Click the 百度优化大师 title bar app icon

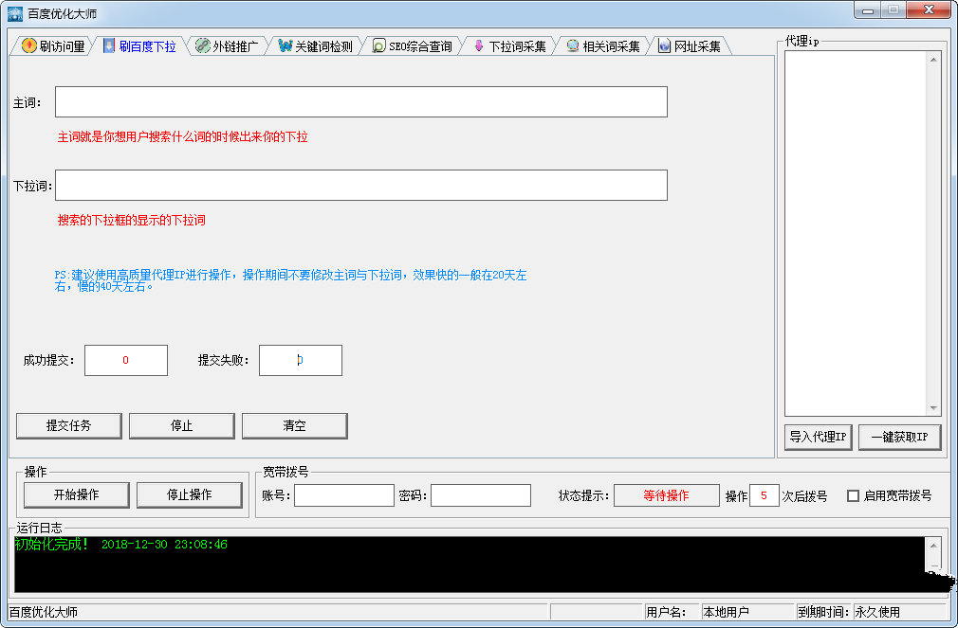click(14, 13)
